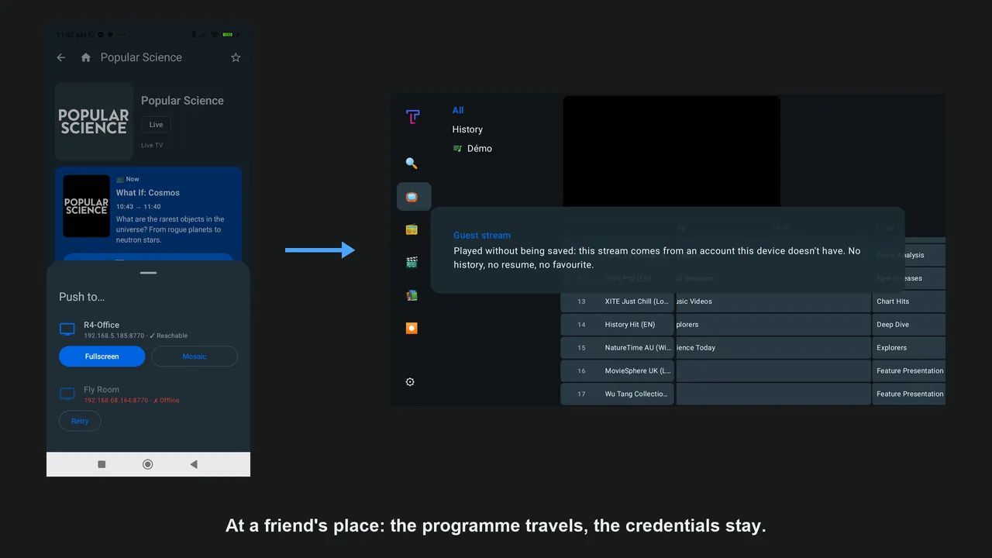Select the History category
The image size is (992, 558).
467,129
